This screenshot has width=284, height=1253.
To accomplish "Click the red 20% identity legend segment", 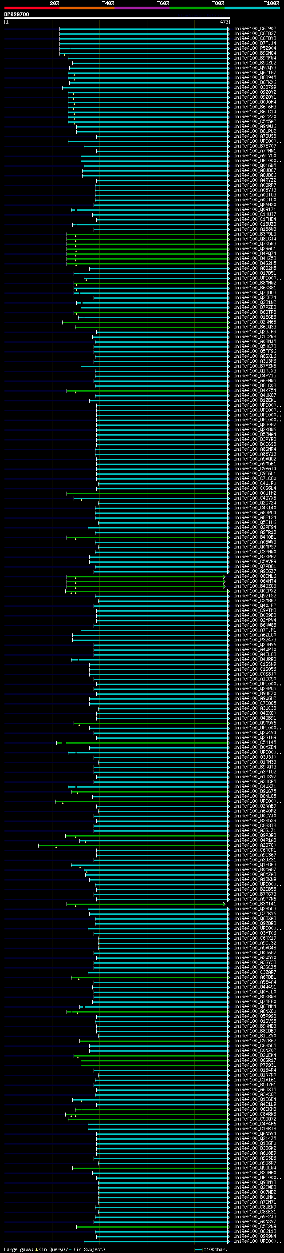I will [32, 8].
